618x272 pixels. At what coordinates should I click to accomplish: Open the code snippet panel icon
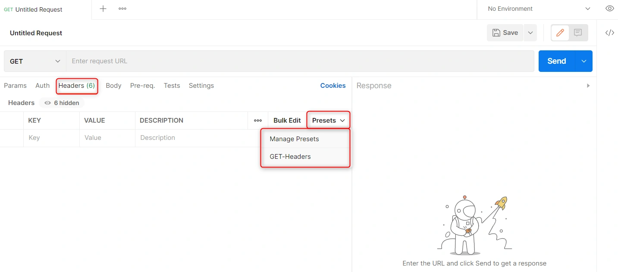(609, 33)
